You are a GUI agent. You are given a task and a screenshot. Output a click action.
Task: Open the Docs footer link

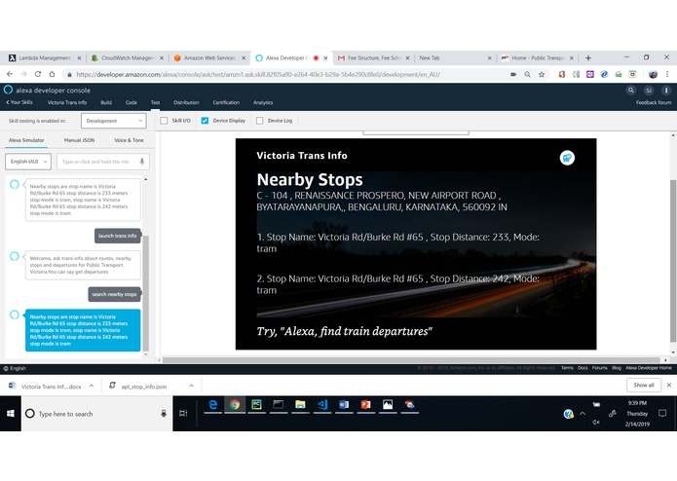[583, 368]
